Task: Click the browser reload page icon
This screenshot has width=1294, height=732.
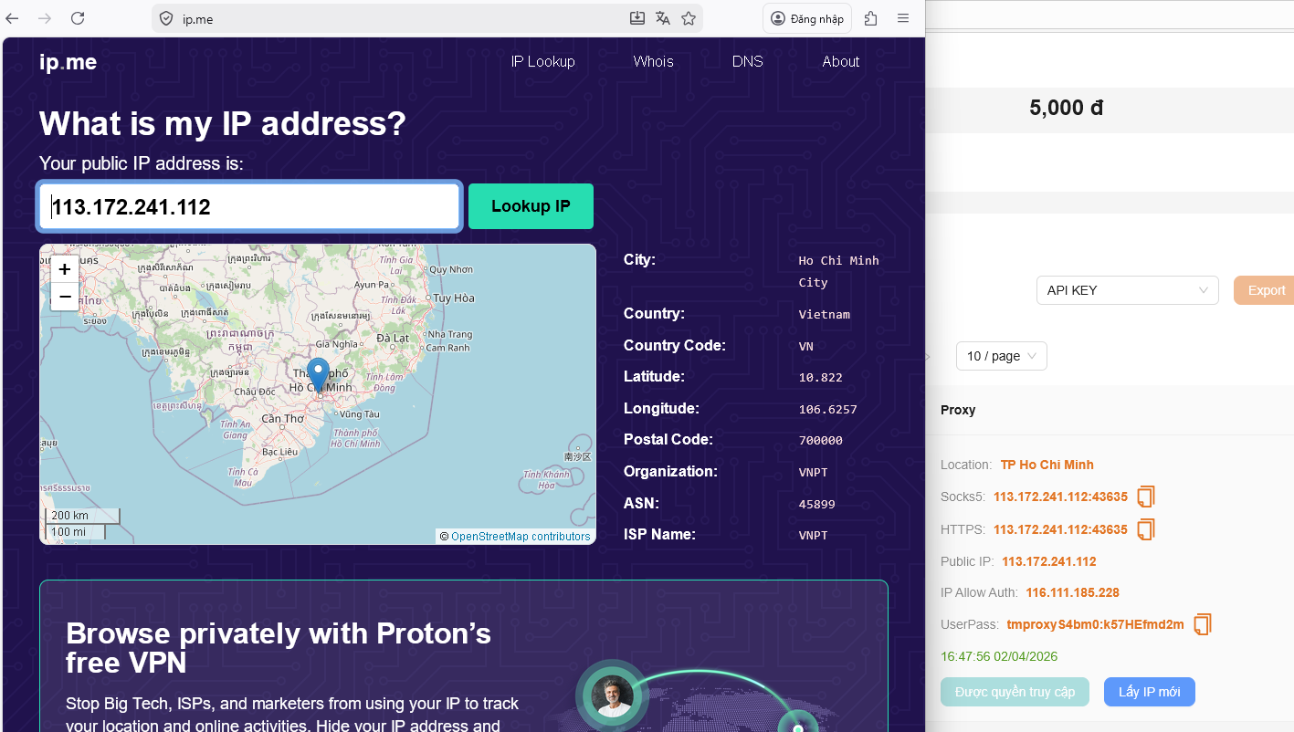Action: click(78, 18)
